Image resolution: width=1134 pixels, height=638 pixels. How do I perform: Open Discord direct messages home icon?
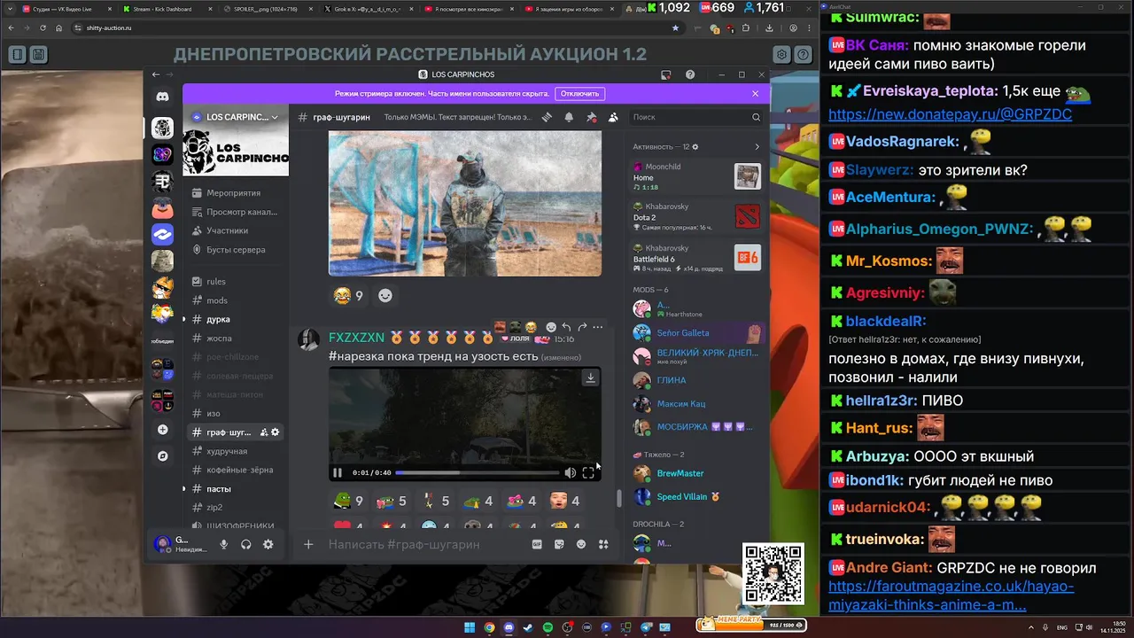point(162,97)
